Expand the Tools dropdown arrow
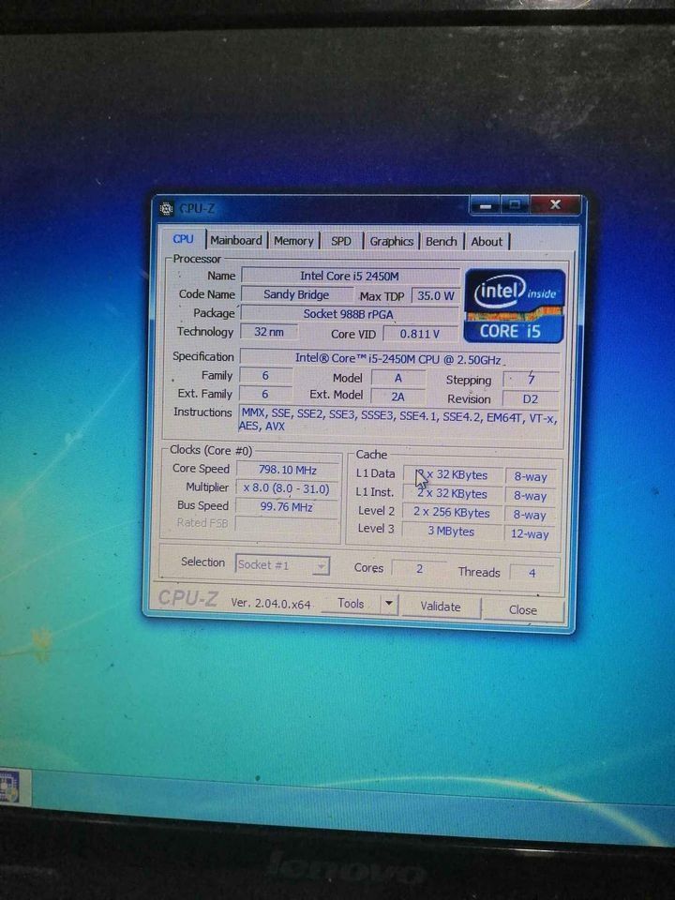This screenshot has width=675, height=900. [389, 604]
